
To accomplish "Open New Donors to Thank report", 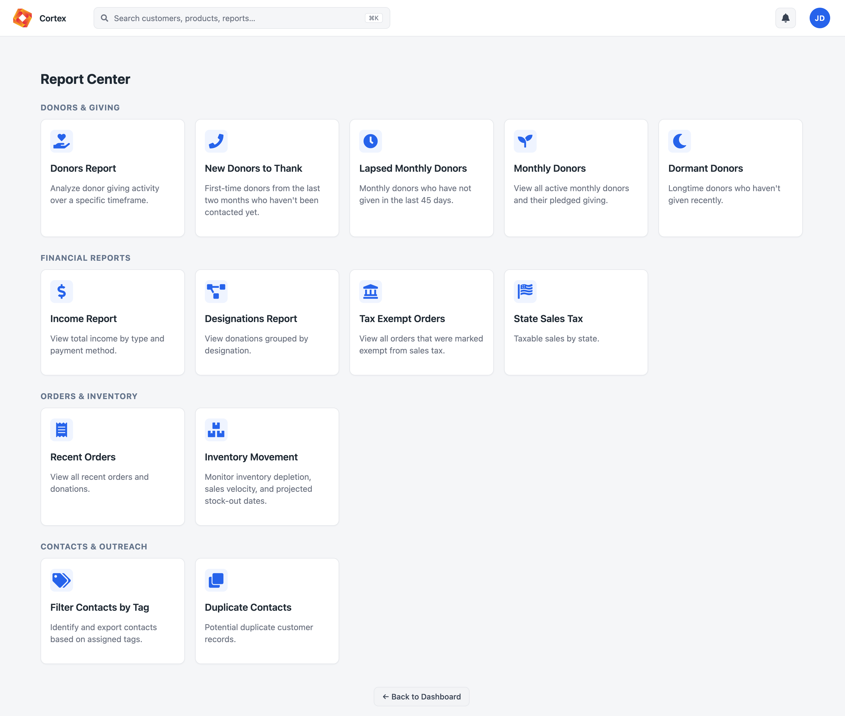I will 253,168.
